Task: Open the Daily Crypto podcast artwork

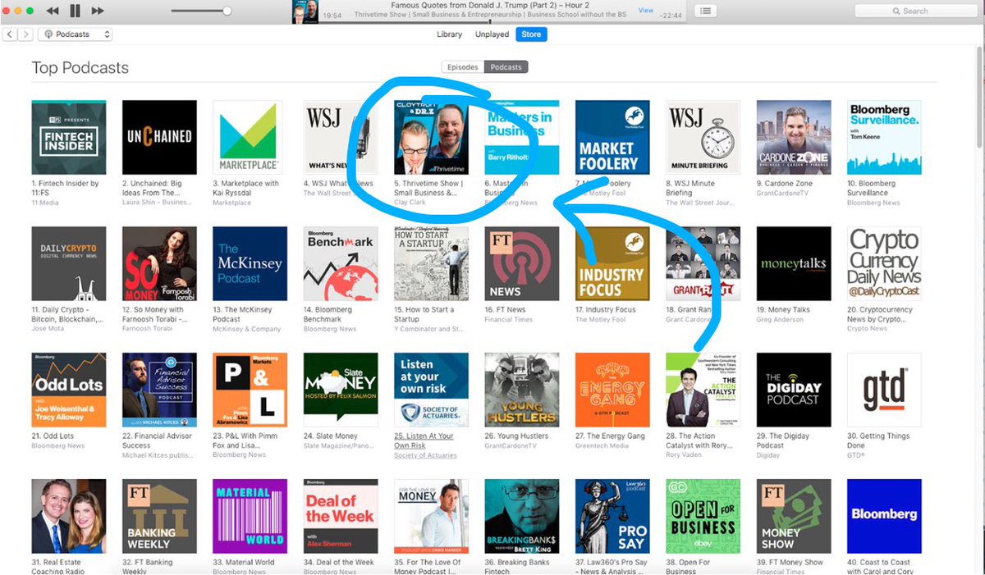Action: pos(69,264)
